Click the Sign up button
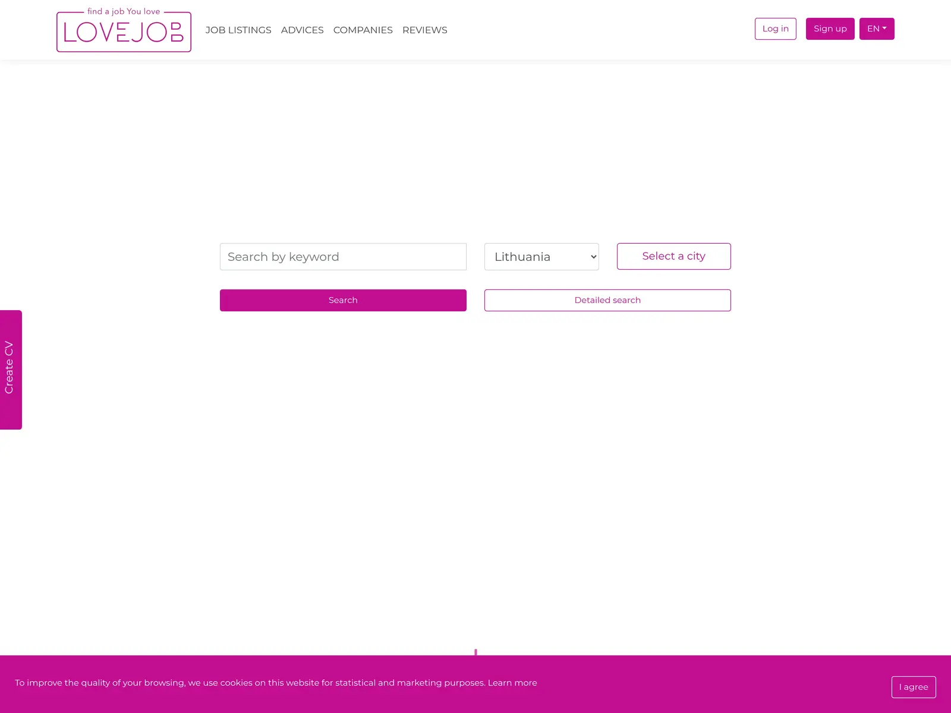The image size is (951, 713). click(830, 29)
